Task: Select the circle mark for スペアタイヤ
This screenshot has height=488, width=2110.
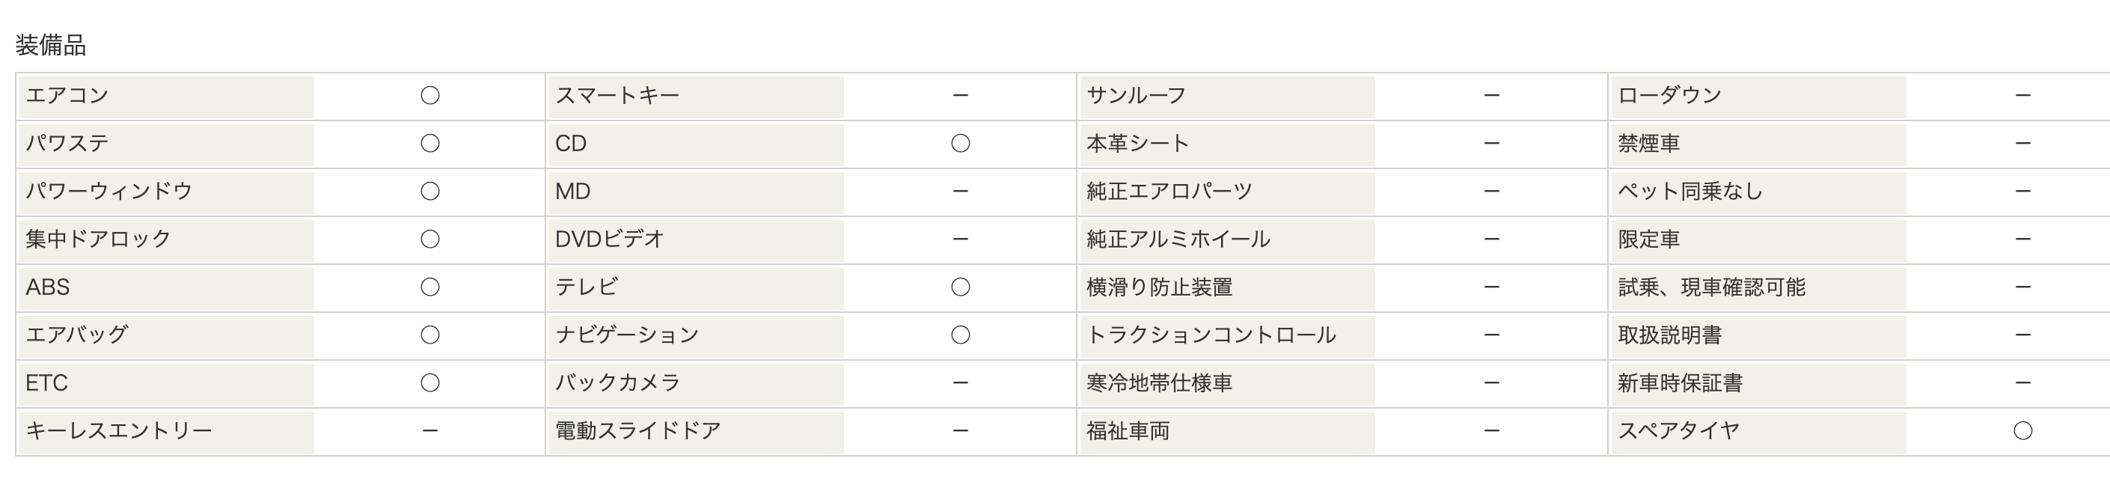Action: pyautogui.click(x=2022, y=430)
